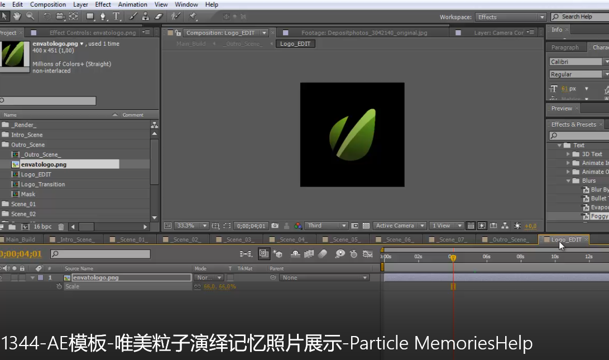The width and height of the screenshot is (609, 360).
Task: Select the Pen tool
Action: click(103, 16)
